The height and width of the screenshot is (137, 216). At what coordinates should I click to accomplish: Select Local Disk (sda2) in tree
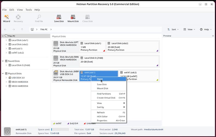(x=20, y=44)
